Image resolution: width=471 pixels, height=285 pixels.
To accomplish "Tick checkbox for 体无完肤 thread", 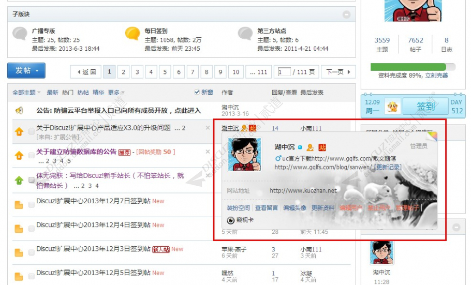I will coord(31,180).
